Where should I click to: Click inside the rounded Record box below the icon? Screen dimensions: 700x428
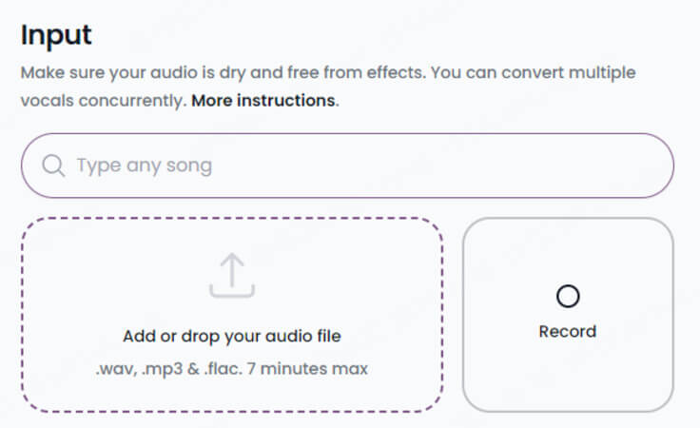point(568,375)
